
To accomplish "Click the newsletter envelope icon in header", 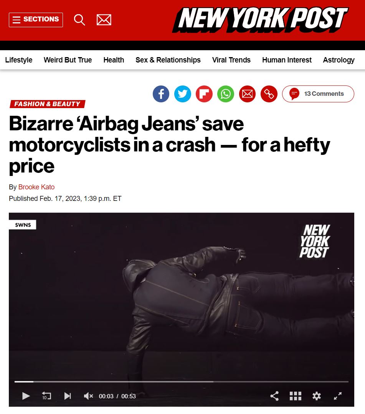I will coord(104,20).
